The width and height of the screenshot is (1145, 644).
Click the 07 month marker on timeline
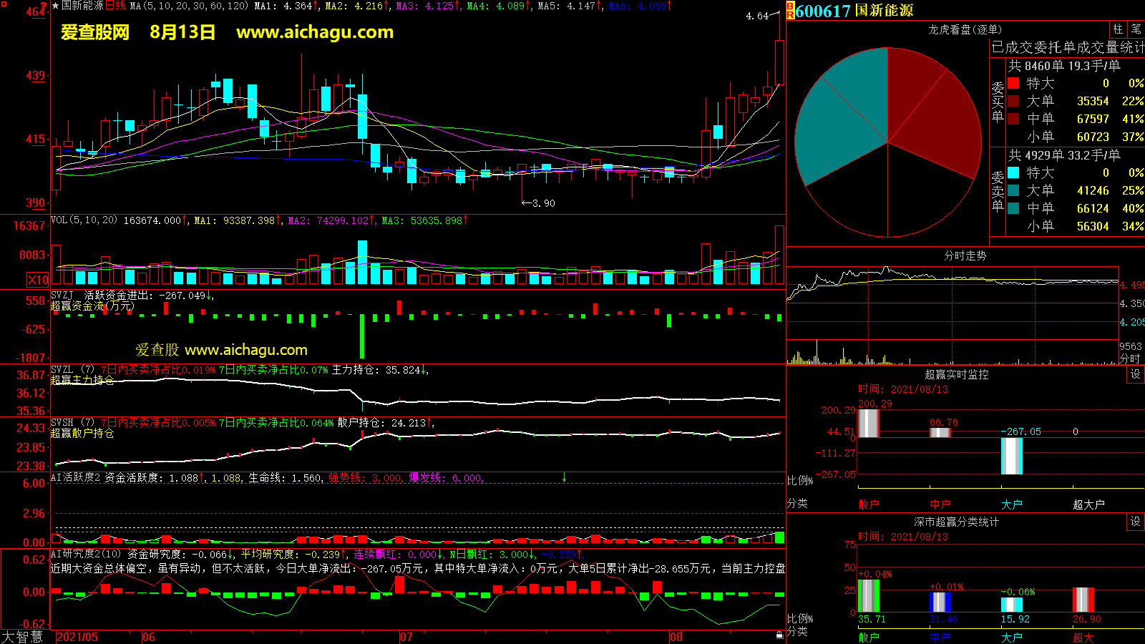[406, 637]
